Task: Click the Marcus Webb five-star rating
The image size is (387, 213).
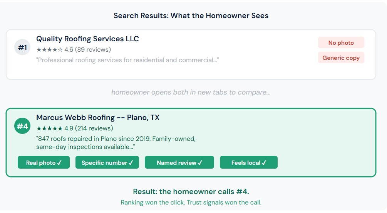Action: pyautogui.click(x=49, y=128)
